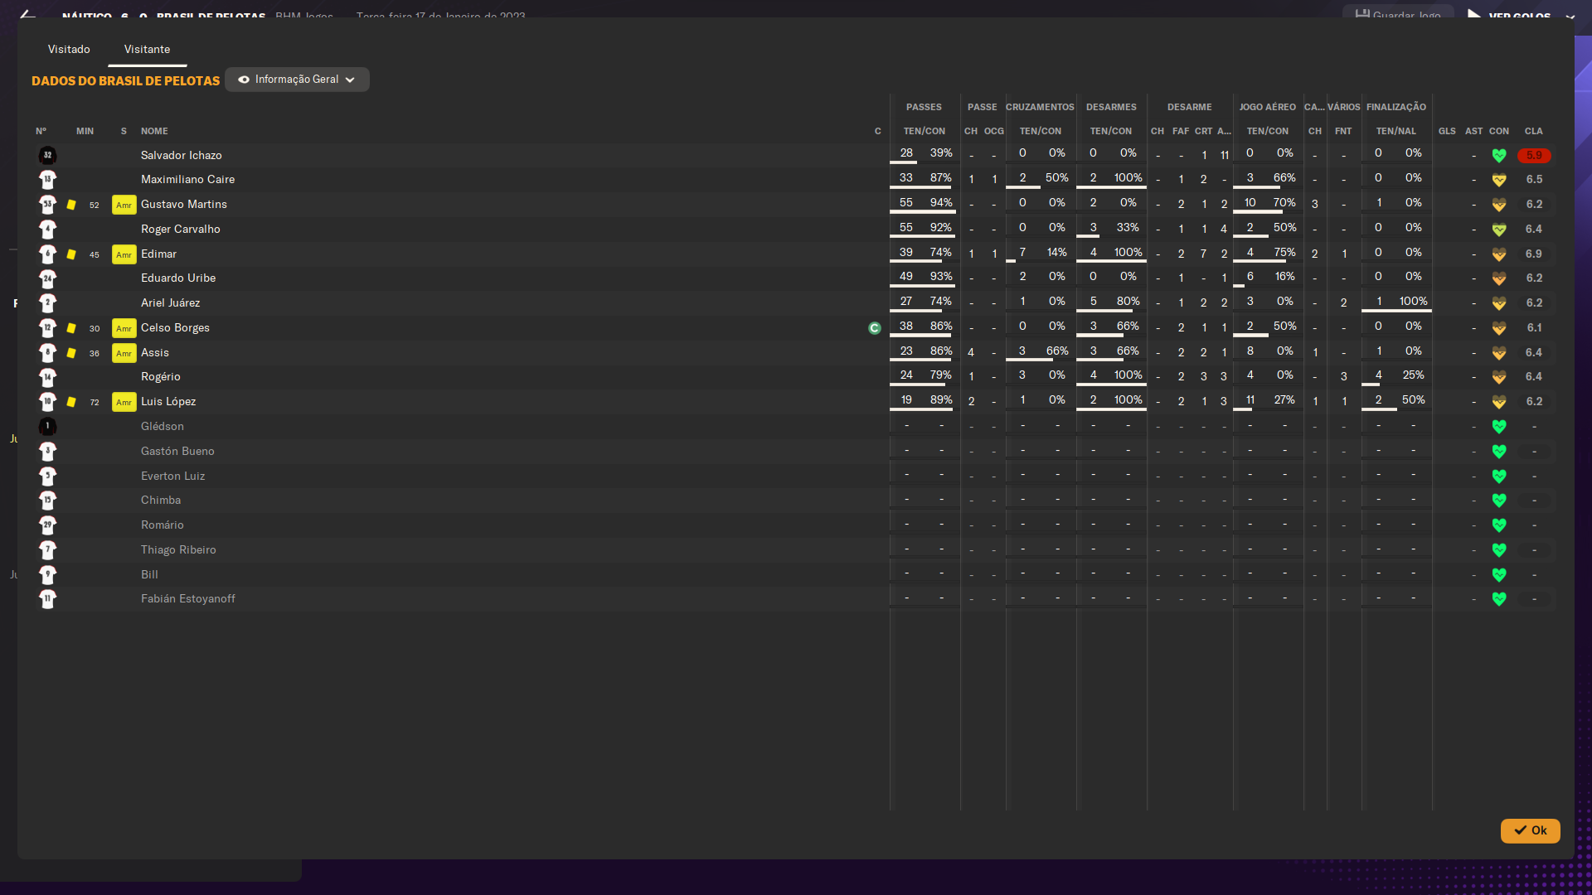
Task: Click Salvador Ichazo's goalkeeper shirt icon
Action: coord(47,155)
